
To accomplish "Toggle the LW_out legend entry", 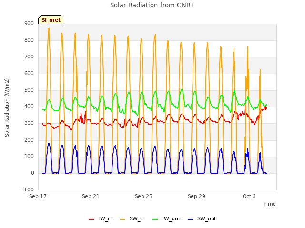I will click(166, 218).
